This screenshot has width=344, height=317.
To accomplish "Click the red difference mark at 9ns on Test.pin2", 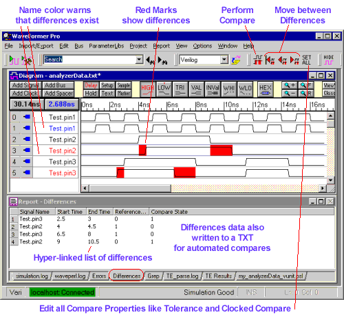I will pos(221,150).
